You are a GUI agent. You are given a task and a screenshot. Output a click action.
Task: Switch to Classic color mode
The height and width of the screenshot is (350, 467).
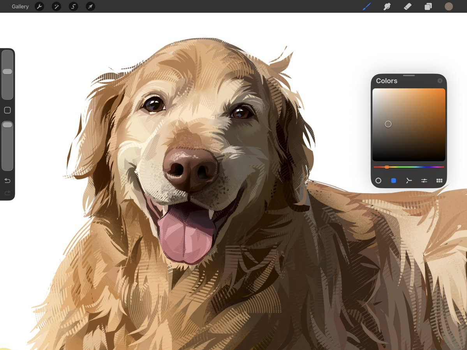pos(393,181)
